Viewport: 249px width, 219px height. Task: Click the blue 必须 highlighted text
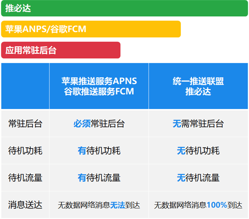click(82, 124)
